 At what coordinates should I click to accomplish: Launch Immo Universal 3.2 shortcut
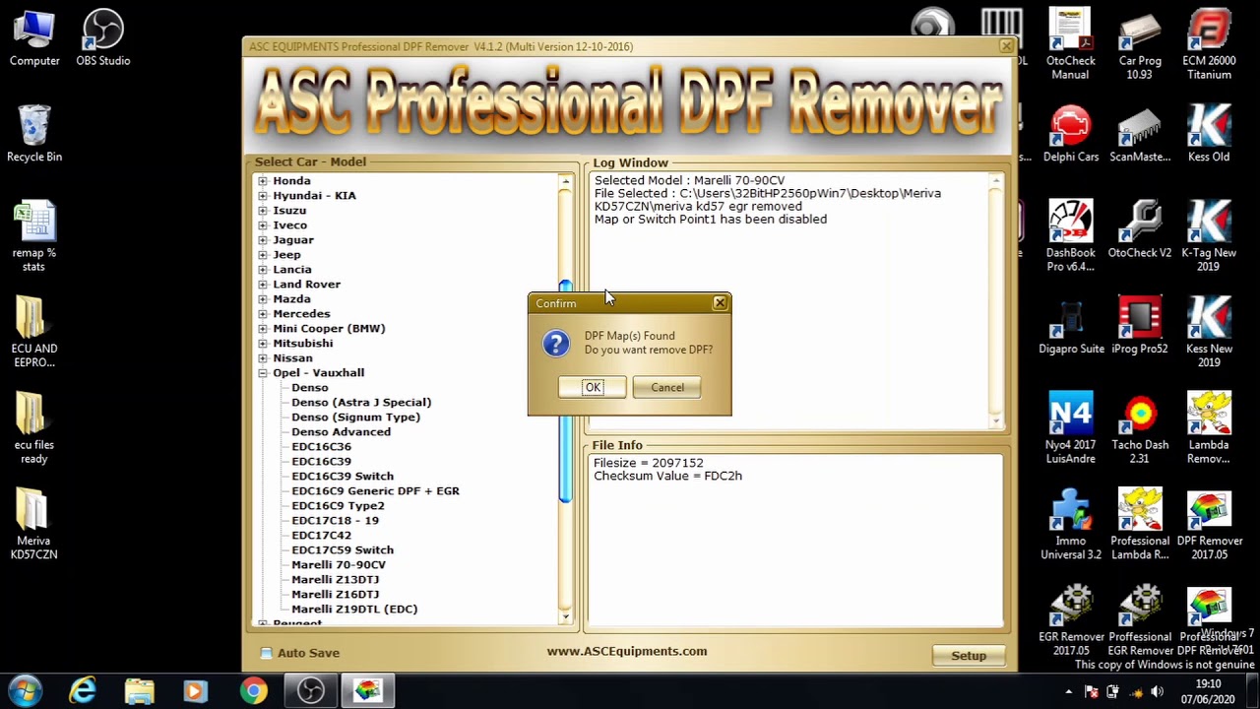point(1071,525)
